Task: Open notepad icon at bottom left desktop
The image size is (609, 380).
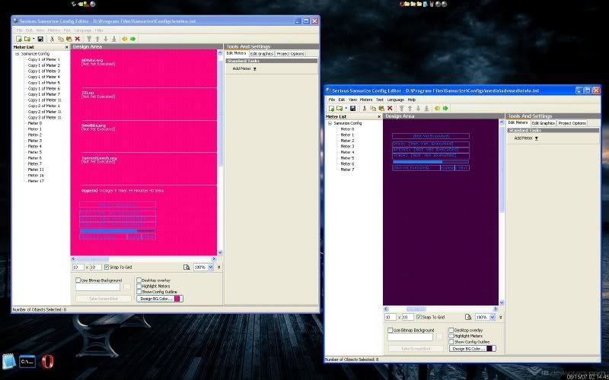Action: pos(9,362)
